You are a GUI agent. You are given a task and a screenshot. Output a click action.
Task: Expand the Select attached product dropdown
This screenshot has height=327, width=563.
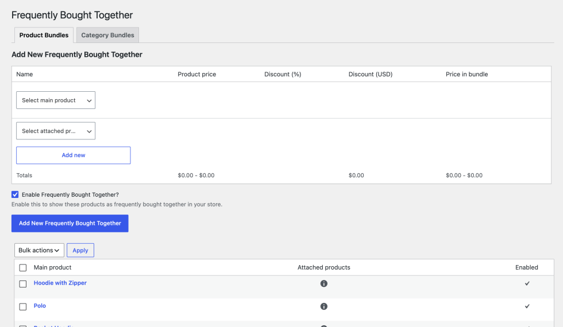56,131
